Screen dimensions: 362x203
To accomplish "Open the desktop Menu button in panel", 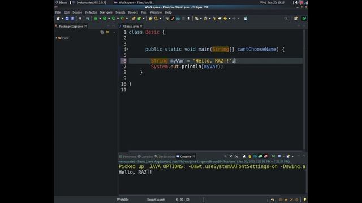I will click(x=61, y=2).
